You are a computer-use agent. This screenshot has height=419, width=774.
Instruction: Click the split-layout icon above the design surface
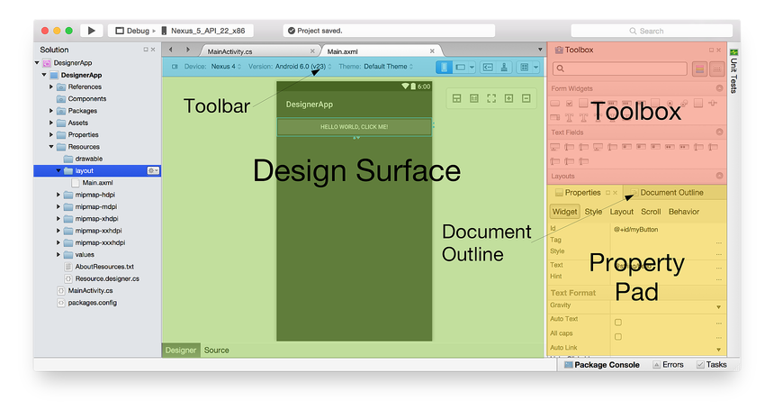point(456,99)
